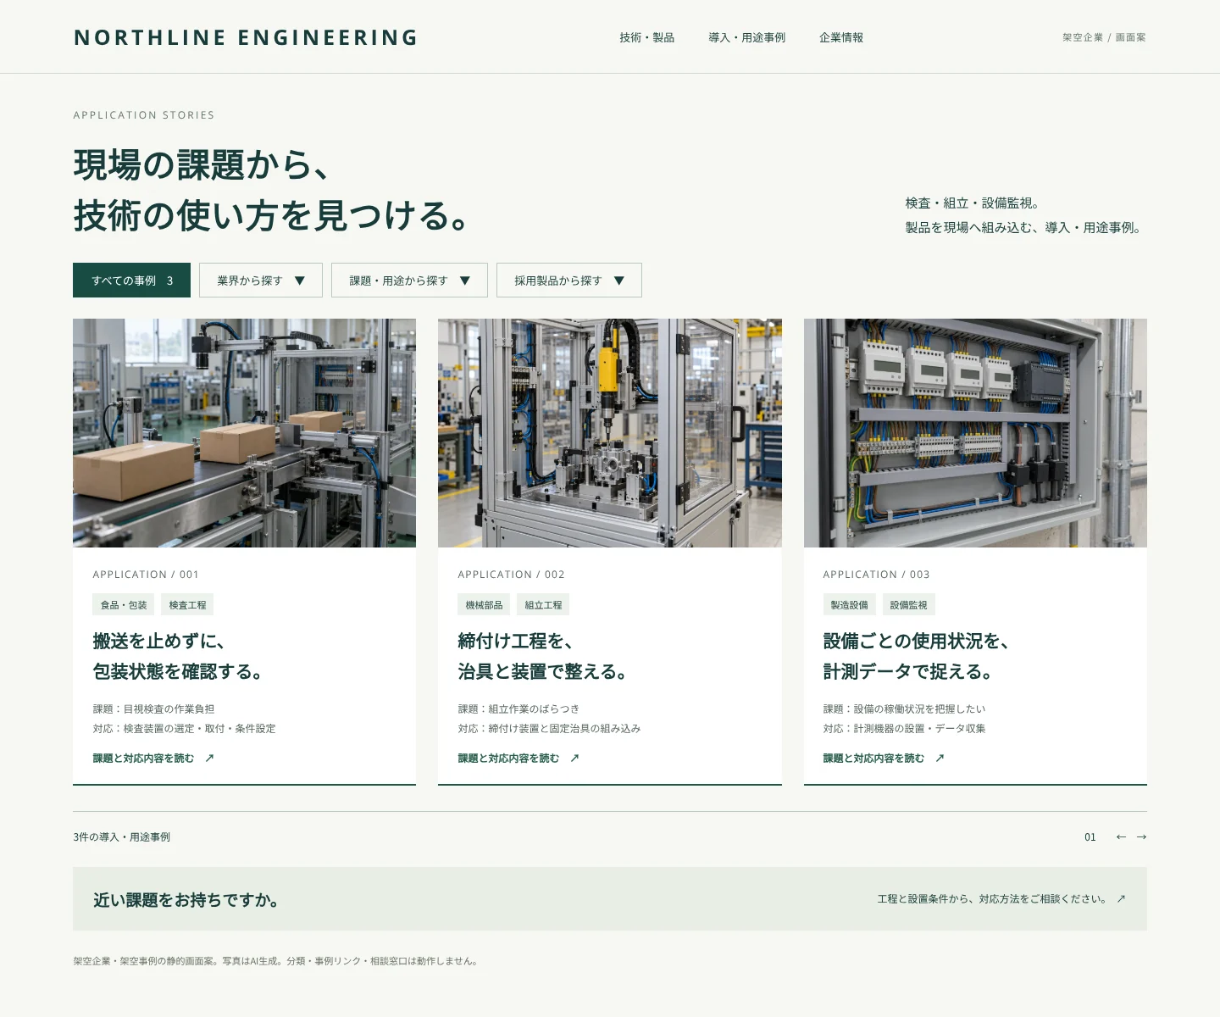1220x1017 pixels.
Task: Select the すべての事例 filter tab
Action: (131, 281)
